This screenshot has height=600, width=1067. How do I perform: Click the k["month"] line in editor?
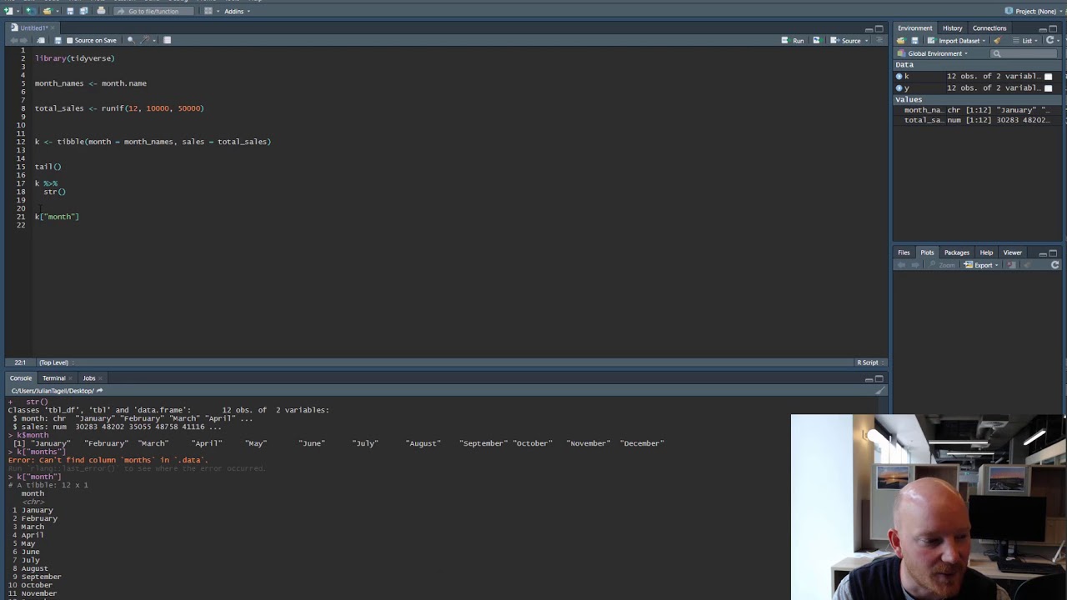(57, 217)
